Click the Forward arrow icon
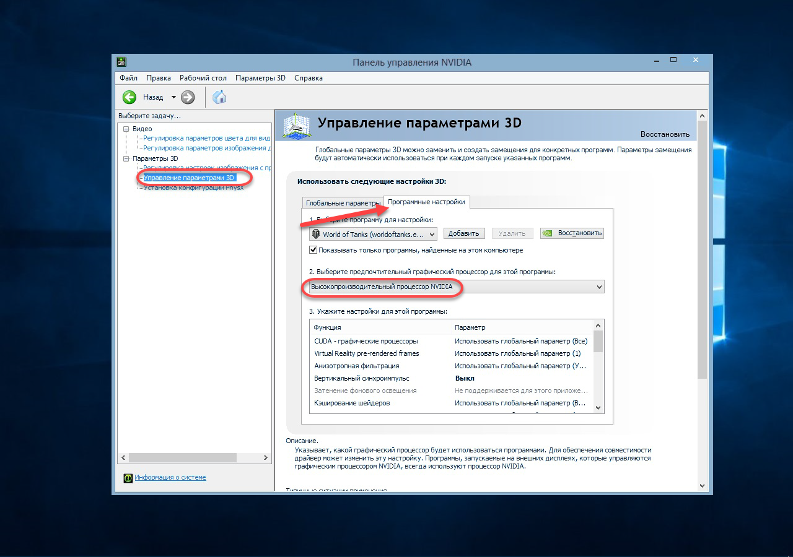793x557 pixels. [188, 97]
